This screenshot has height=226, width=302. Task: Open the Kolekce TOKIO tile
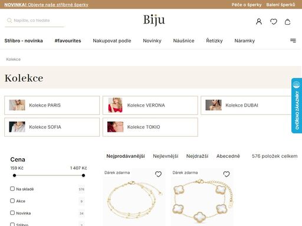[150, 127]
